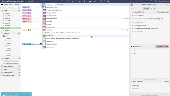Select local master branch in sidebar

10,30
